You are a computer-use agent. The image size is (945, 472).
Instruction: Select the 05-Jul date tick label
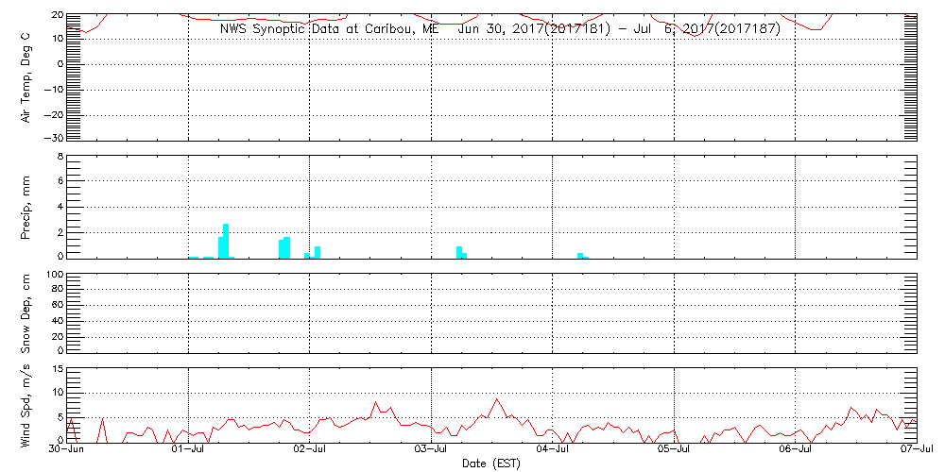pyautogui.click(x=674, y=450)
